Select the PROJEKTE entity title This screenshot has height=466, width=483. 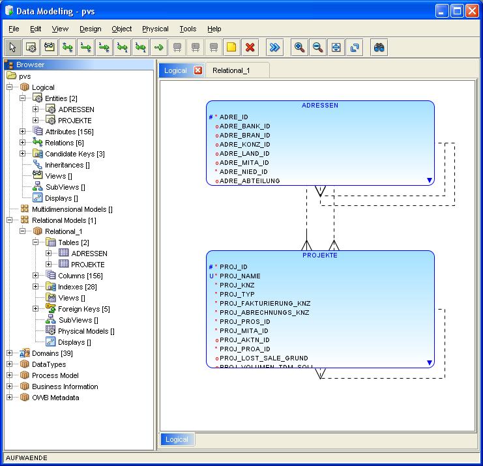320,255
